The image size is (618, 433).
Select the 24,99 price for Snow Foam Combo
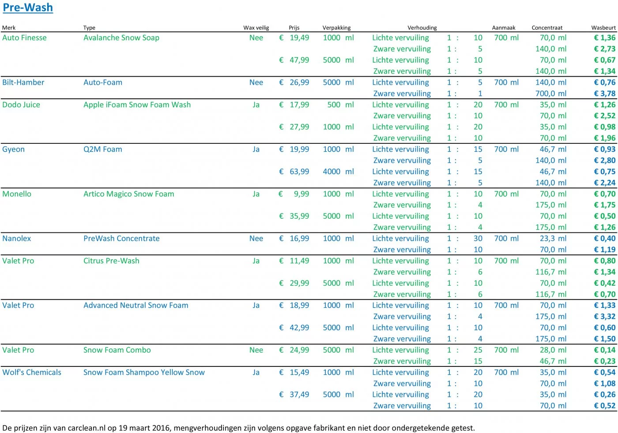pos(299,350)
